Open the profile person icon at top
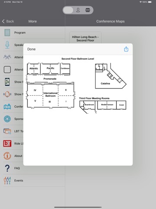Image resolution: width=156 pixels, height=209 pixels. tap(78, 10)
